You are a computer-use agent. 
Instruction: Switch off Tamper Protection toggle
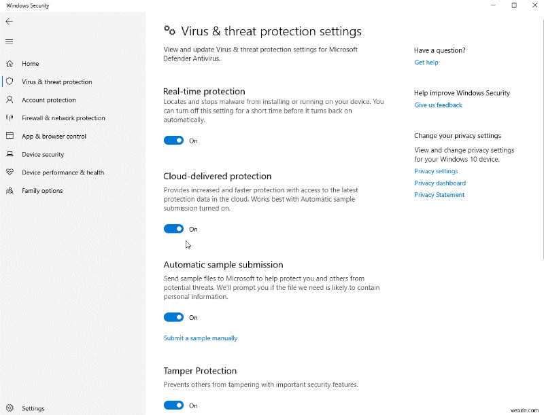[x=174, y=405]
